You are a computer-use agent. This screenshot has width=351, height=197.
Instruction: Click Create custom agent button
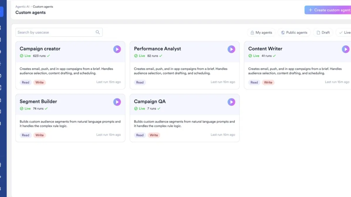(x=328, y=10)
